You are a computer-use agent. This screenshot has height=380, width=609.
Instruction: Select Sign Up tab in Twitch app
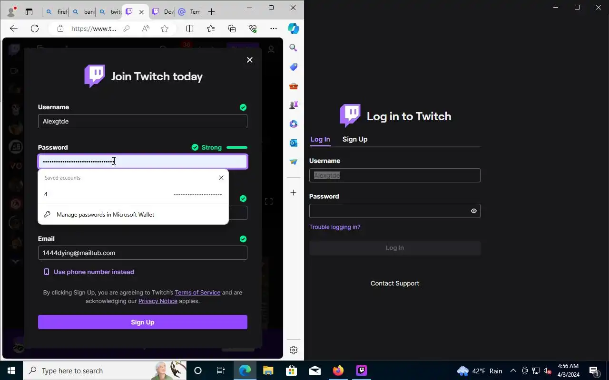click(355, 139)
